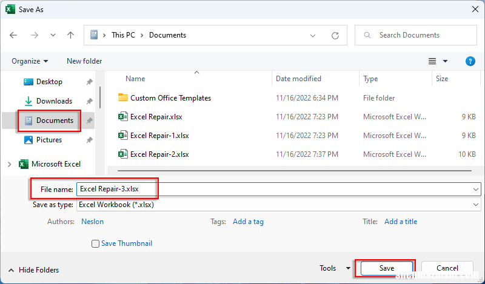485x284 pixels.
Task: Open address bar previous locations dropdown
Action: click(x=313, y=36)
